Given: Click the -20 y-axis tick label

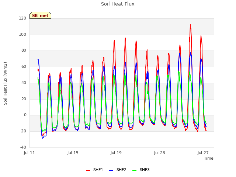Looking at the screenshot, I should 23,131.
